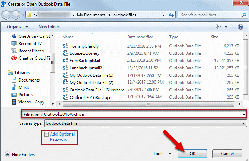Click the refresh button next to address bar
This screenshot has width=249, height=161.
click(171, 15)
